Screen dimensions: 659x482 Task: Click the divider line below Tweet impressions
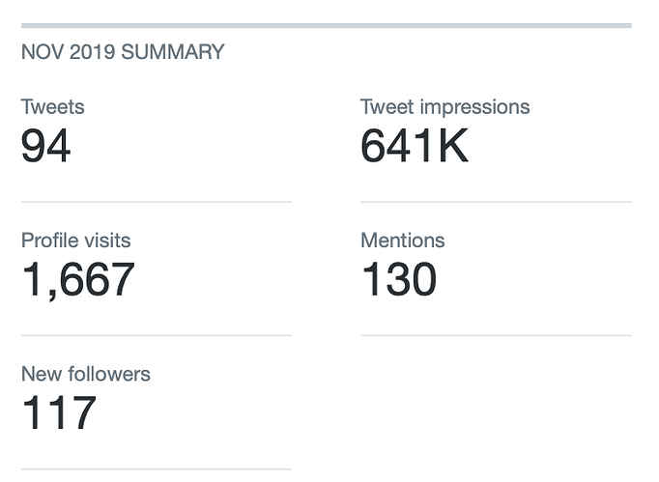tap(496, 202)
